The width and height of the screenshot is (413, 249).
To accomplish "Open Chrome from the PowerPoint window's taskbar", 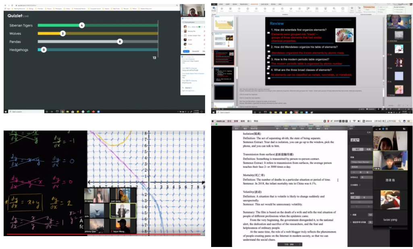I will (x=270, y=112).
